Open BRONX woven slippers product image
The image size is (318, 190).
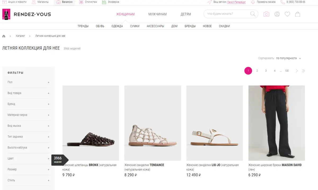(x=91, y=123)
